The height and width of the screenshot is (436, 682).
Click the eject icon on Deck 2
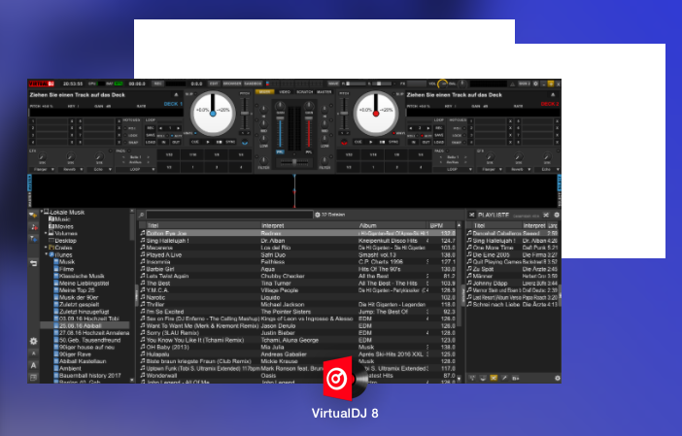click(x=553, y=95)
